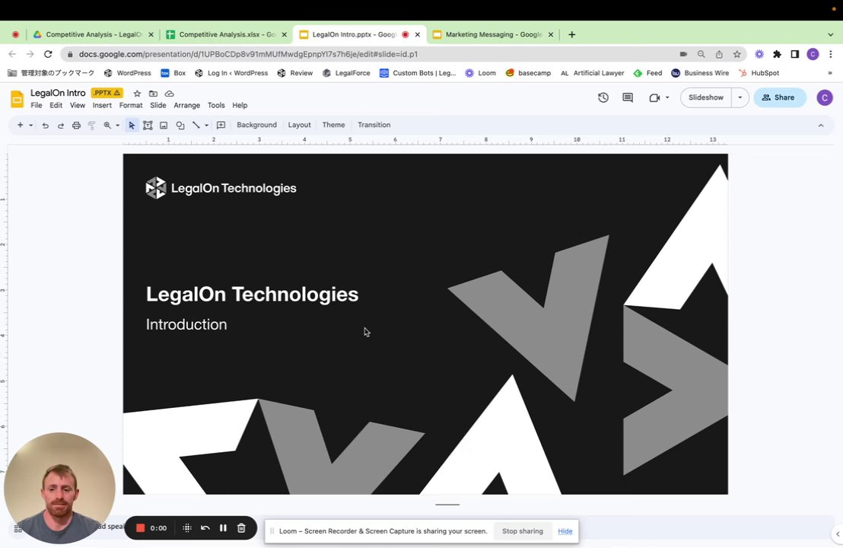Open the Format menu
The image size is (843, 548).
131,105
